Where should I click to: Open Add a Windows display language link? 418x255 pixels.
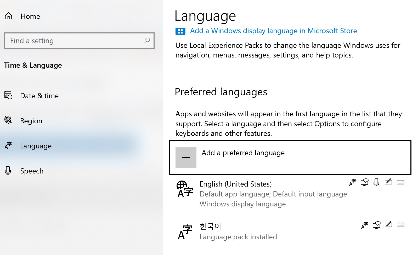click(x=273, y=31)
